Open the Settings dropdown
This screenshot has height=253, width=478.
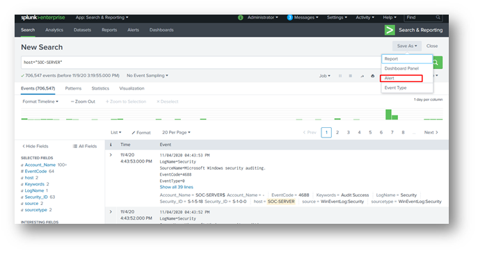tap(337, 17)
